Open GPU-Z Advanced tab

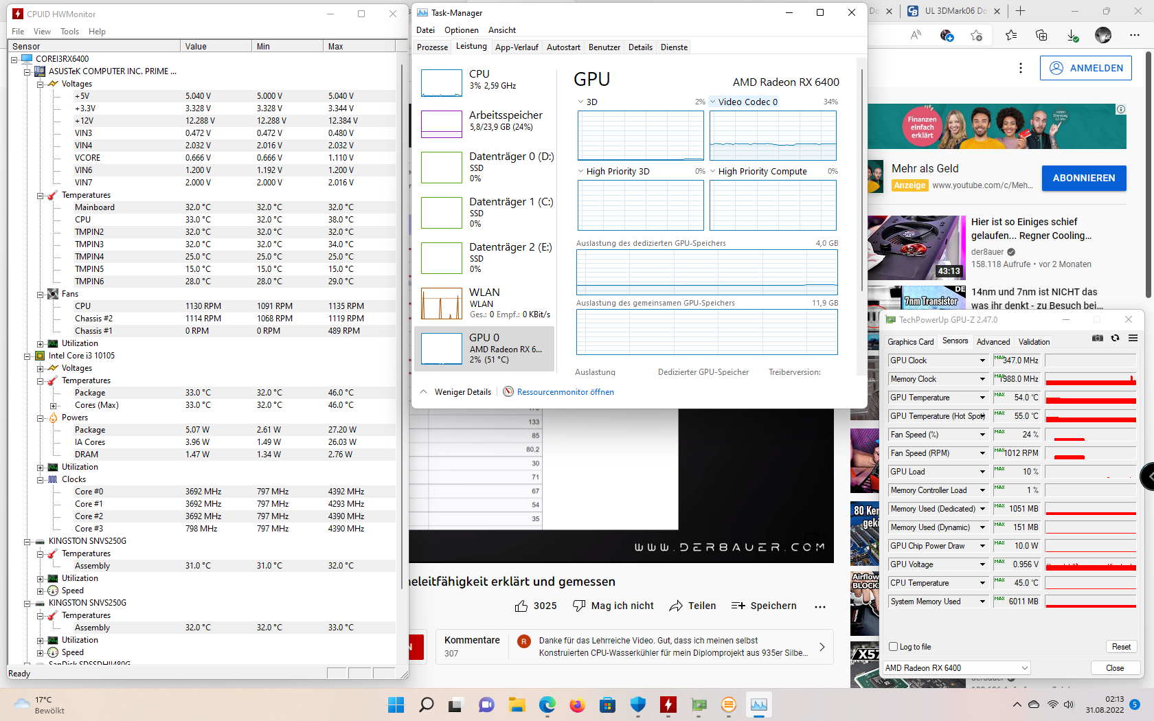993,341
